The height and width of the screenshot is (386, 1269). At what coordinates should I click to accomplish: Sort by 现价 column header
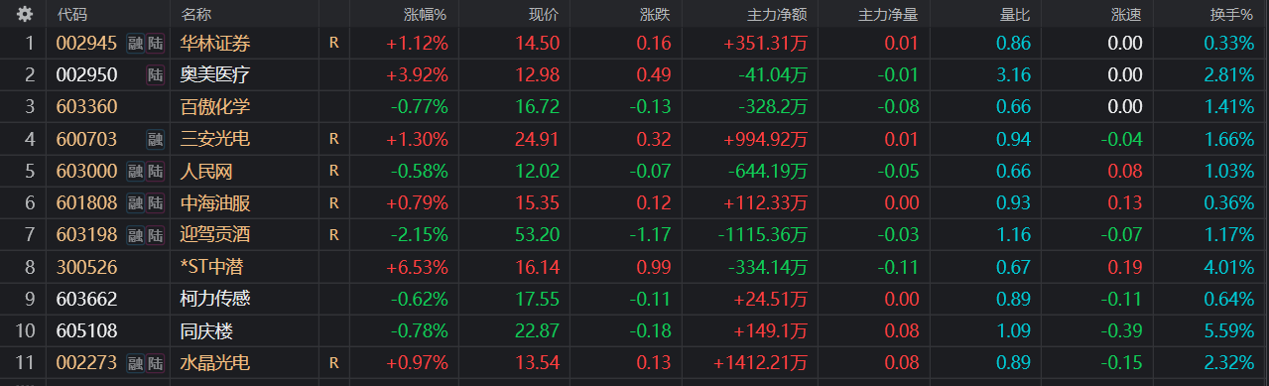click(x=544, y=15)
